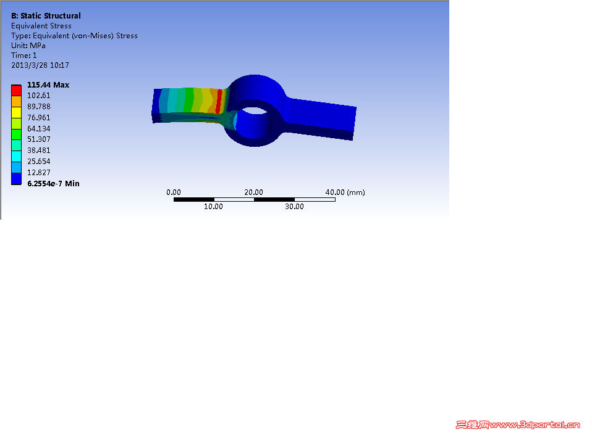592x433 pixels.
Task: Click the 'Equivalent Stress' result label
Action: coord(41,26)
